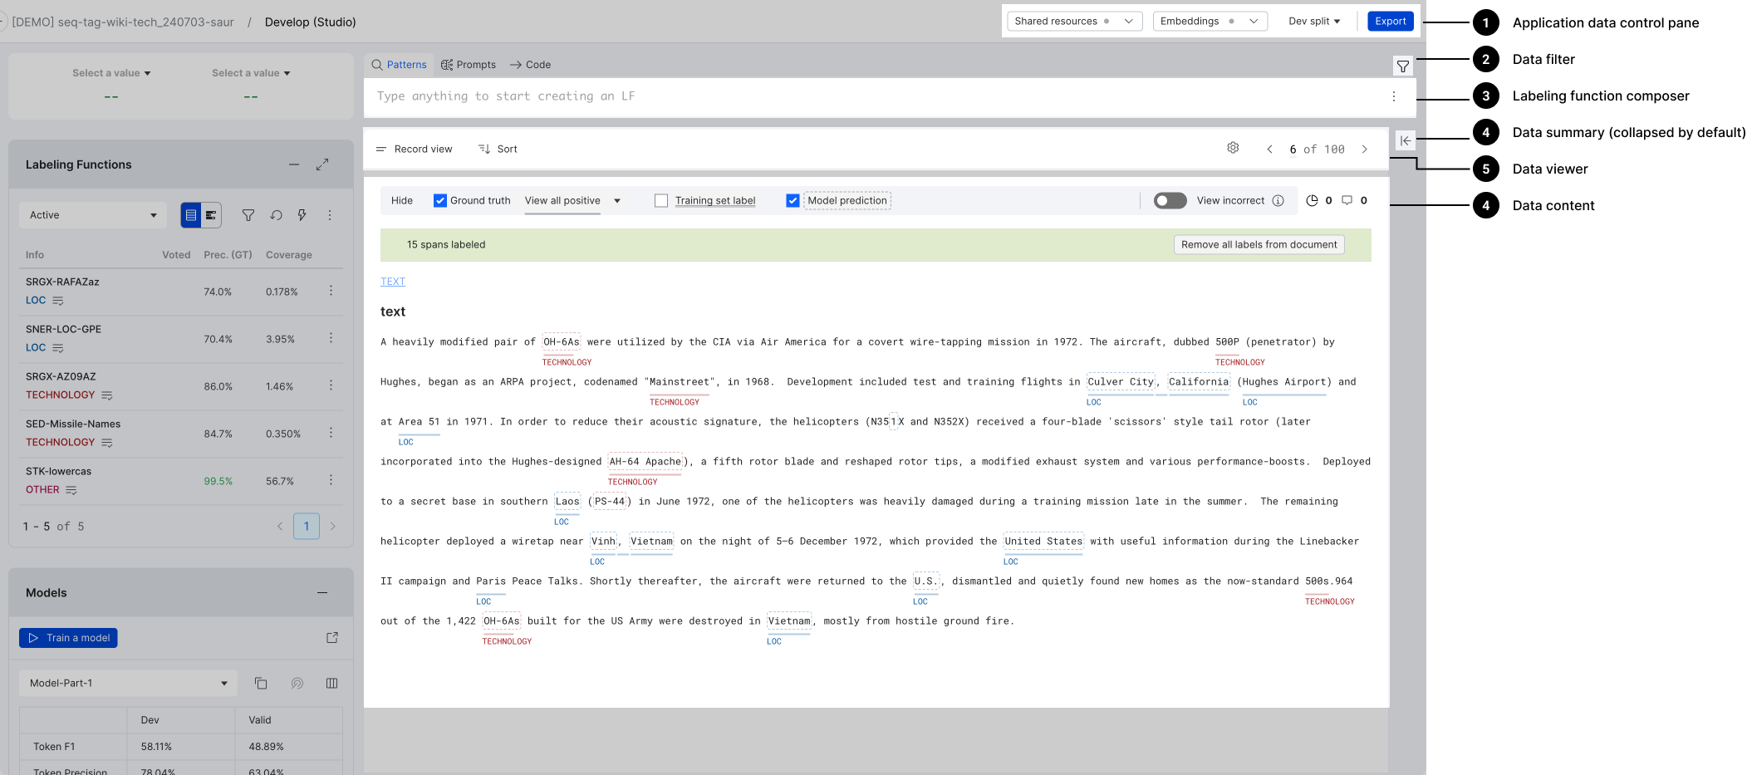Click the model columns layout icon

coord(332,683)
